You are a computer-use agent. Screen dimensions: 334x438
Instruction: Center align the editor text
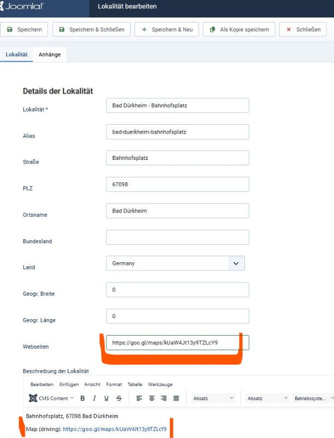click(151, 399)
